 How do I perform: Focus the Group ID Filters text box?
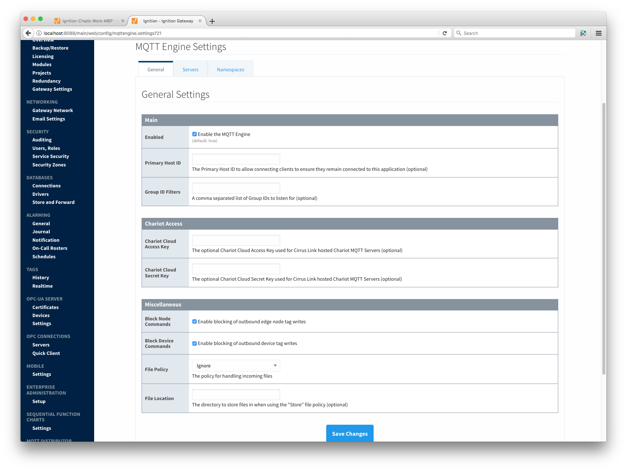[236, 188]
